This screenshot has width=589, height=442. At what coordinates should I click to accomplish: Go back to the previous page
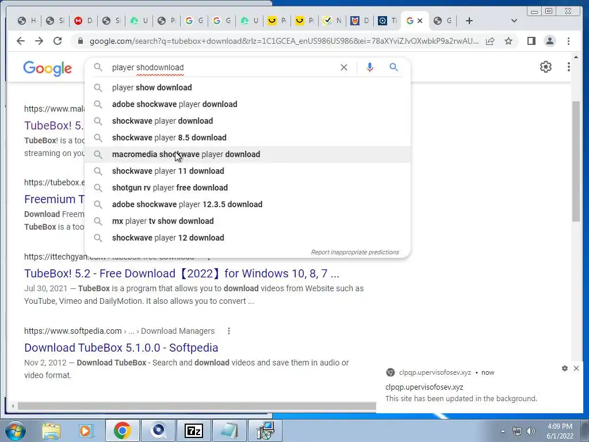click(x=21, y=41)
